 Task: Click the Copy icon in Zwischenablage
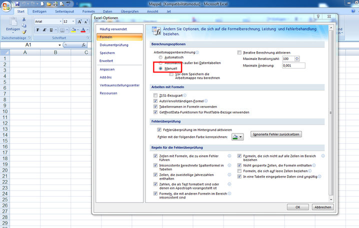24,25
